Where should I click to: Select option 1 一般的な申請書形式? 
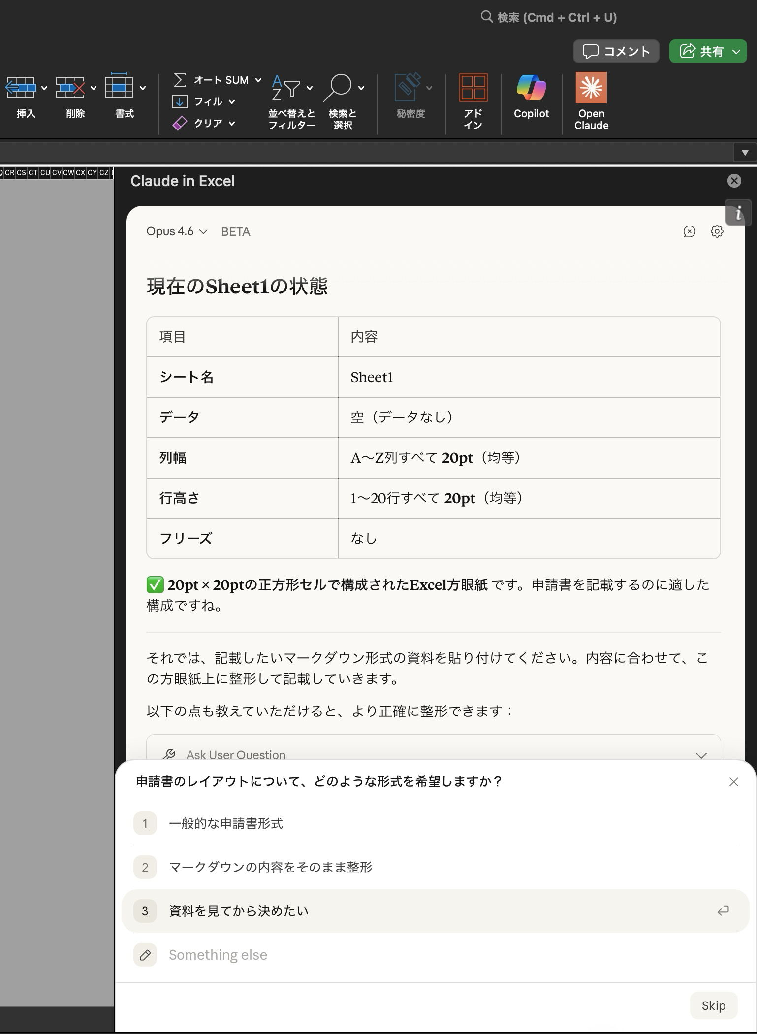[435, 823]
